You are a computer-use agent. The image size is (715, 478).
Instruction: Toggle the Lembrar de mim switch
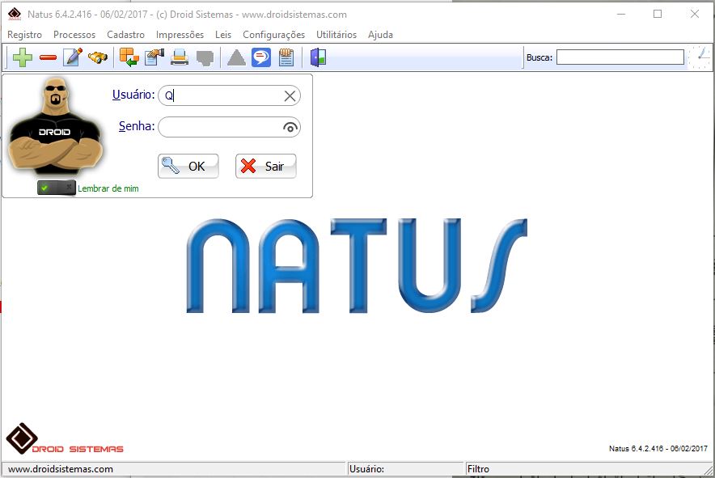(57, 188)
